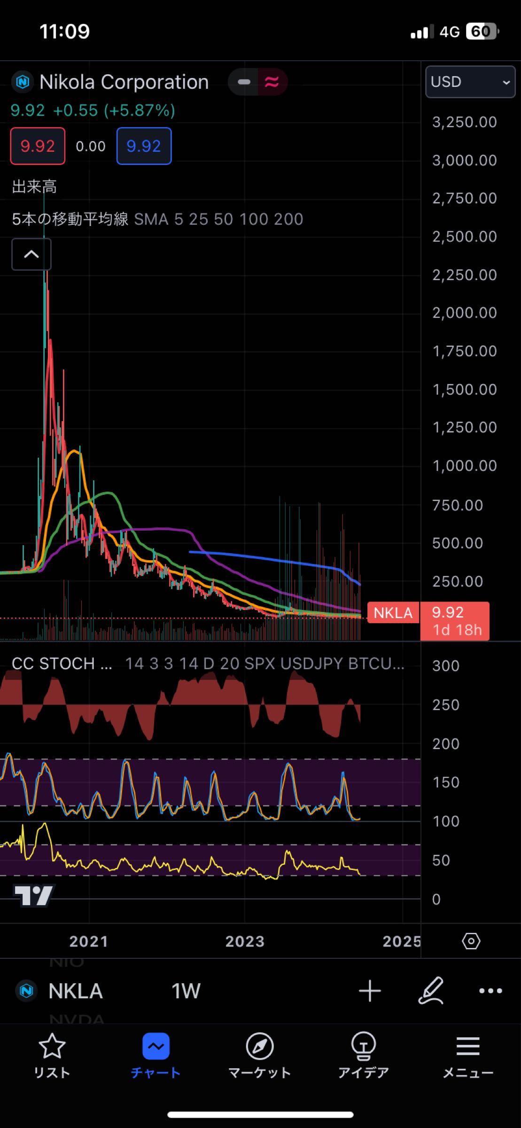
Task: Change the 1W timeframe interval
Action: coord(186,991)
